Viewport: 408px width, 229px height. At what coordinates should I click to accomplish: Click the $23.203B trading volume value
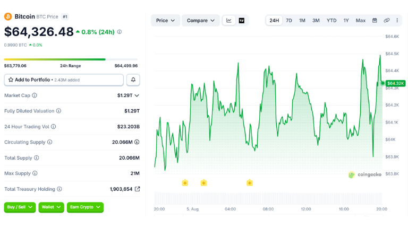point(128,127)
